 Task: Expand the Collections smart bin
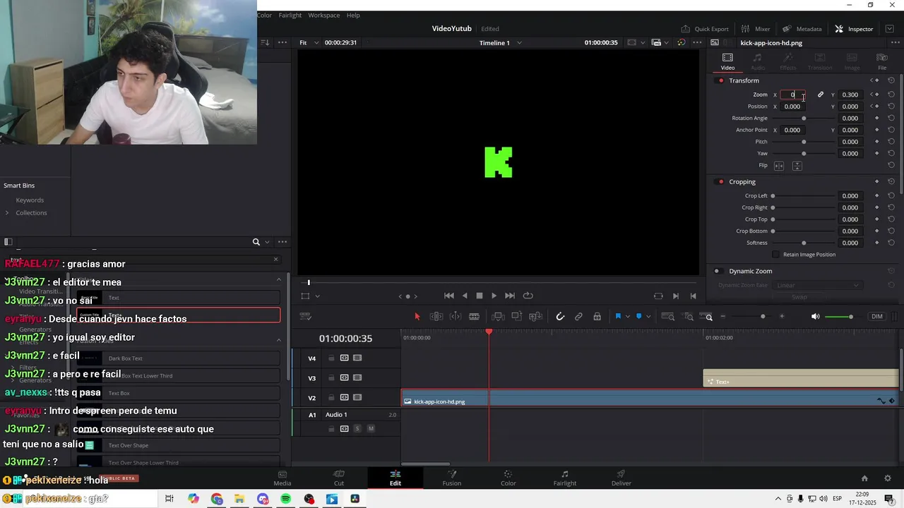coord(7,213)
